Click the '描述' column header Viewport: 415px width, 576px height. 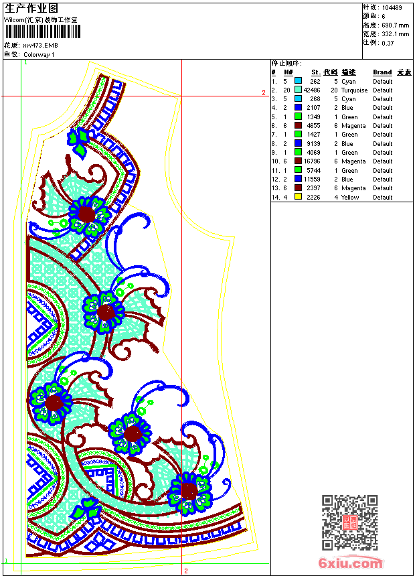point(349,72)
